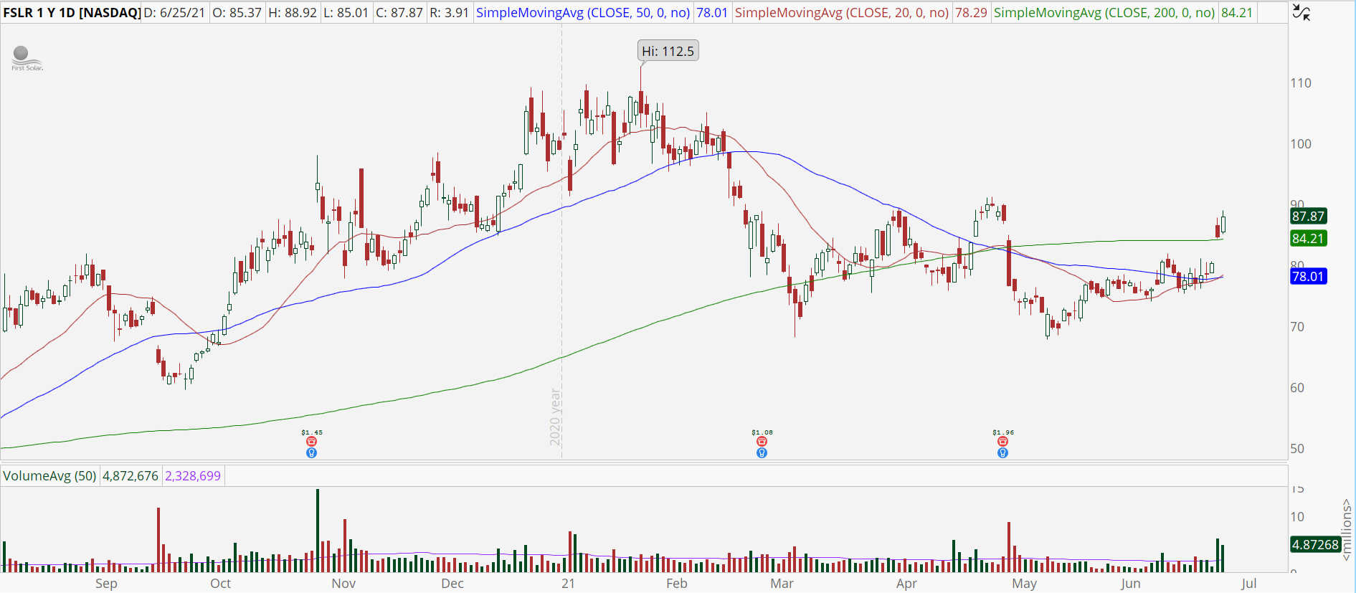Click the 60 level on the price axis
The image size is (1356, 593).
pyautogui.click(x=1297, y=388)
